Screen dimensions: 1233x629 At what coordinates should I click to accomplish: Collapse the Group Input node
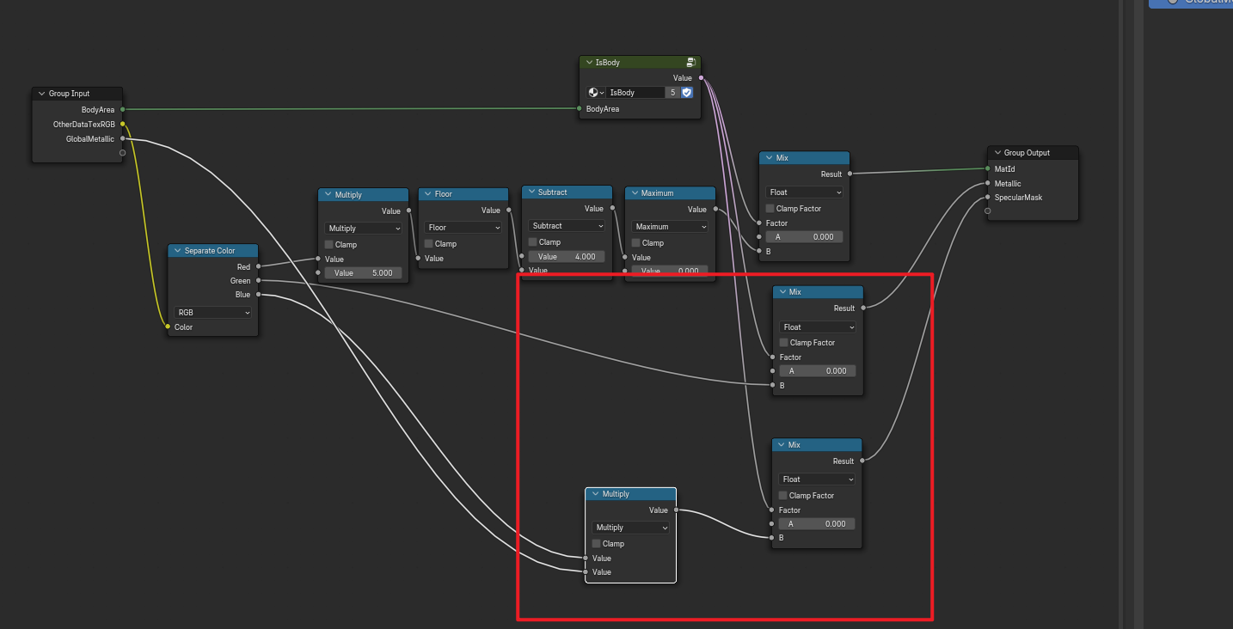40,94
